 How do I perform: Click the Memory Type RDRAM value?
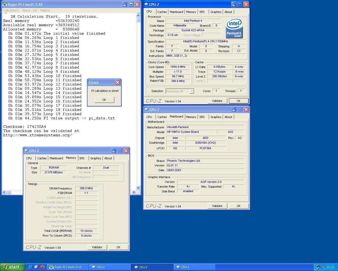[54, 168]
